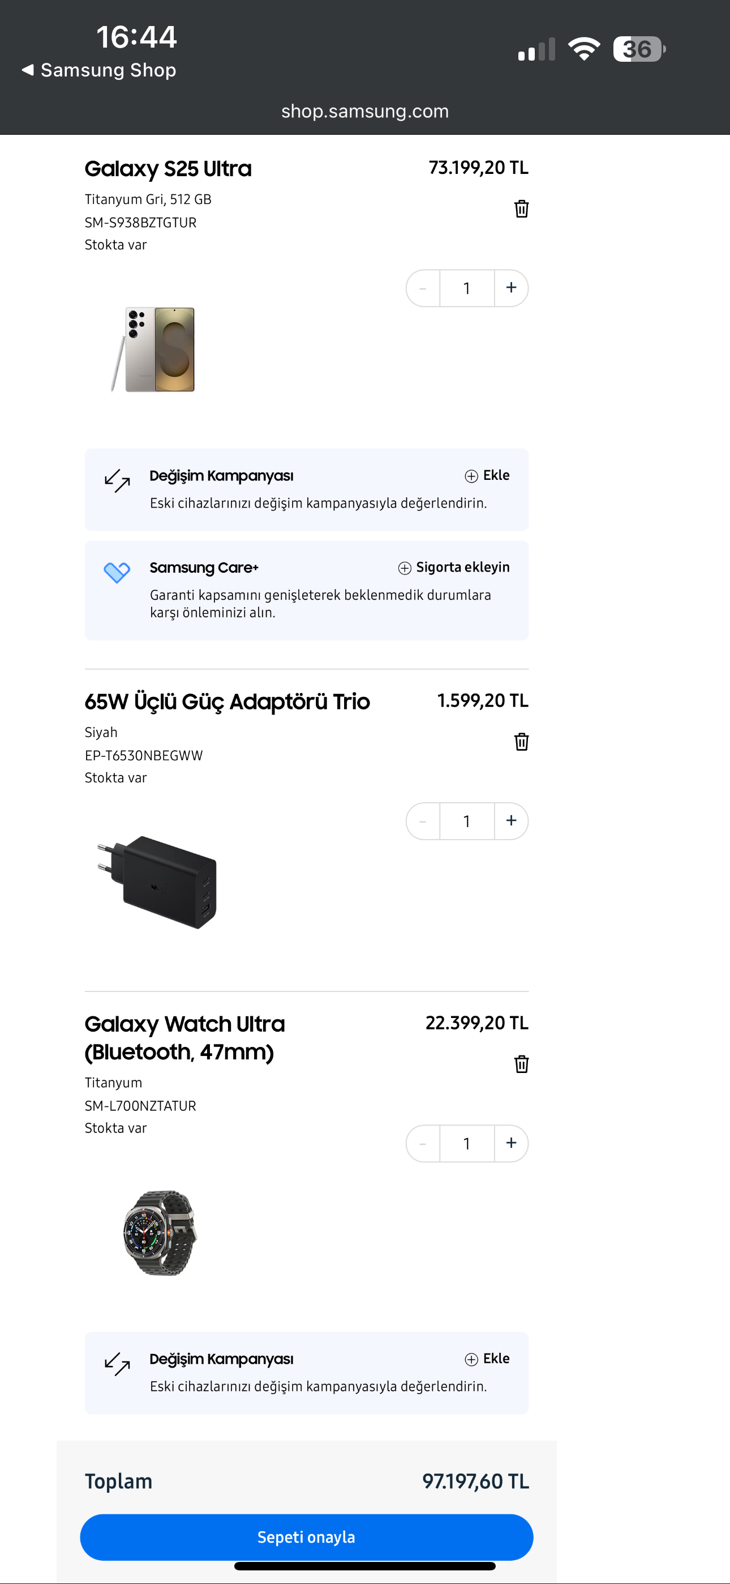Image resolution: width=730 pixels, height=1584 pixels.
Task: Tap the shop.samsung.com address bar
Action: tap(365, 111)
